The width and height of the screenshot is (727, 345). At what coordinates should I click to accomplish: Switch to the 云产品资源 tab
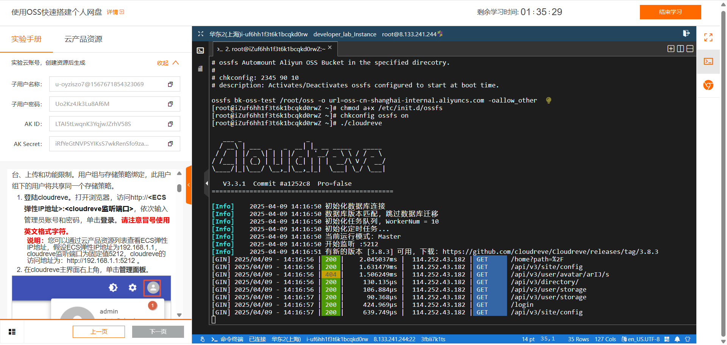point(83,39)
